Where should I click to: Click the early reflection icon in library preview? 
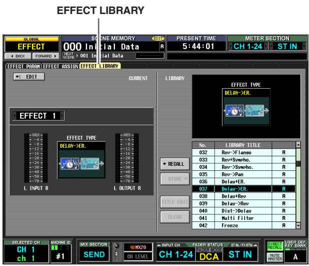[x=254, y=111]
